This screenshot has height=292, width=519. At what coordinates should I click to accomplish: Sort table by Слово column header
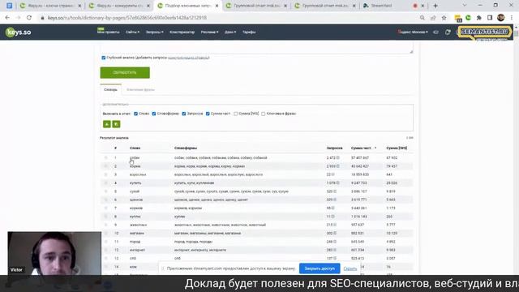[135, 148]
